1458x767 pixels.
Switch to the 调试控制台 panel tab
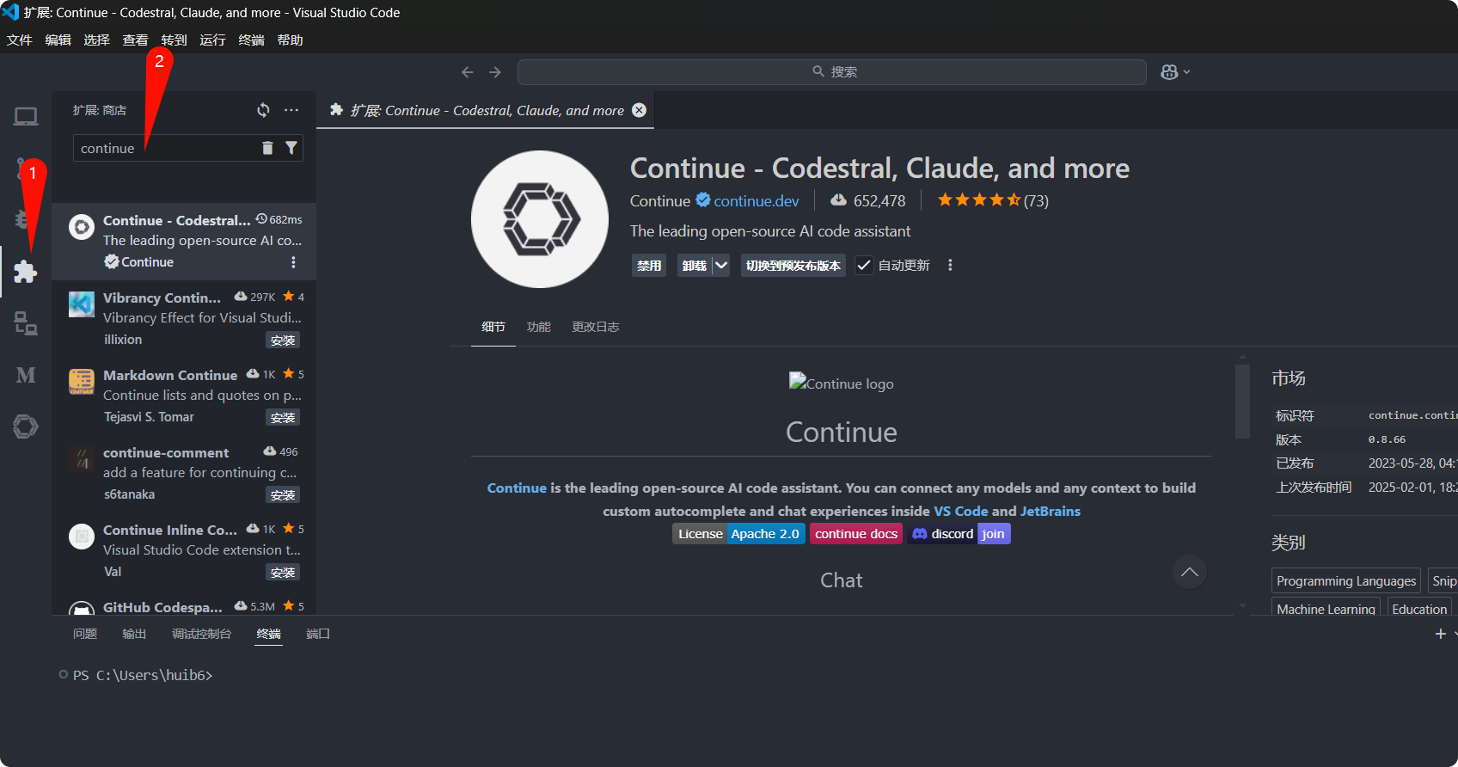coord(202,634)
